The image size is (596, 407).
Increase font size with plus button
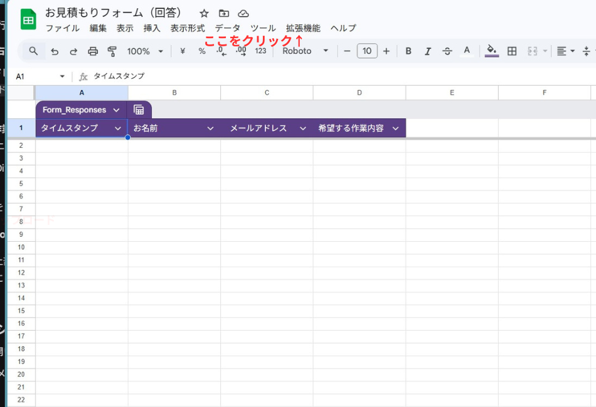click(x=386, y=51)
